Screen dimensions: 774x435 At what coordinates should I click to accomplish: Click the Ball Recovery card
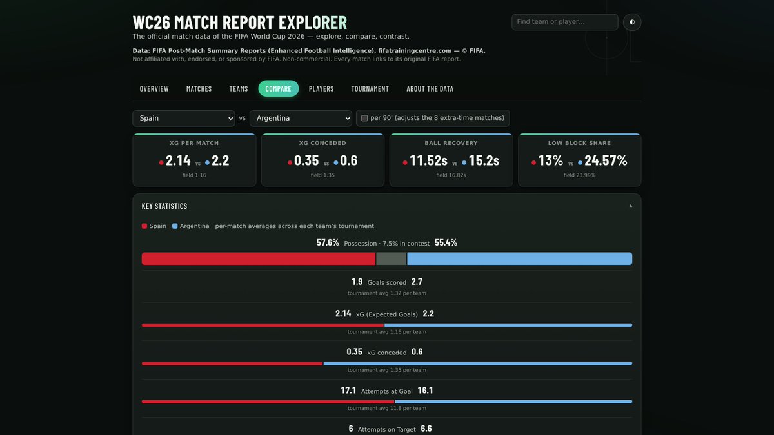point(451,160)
